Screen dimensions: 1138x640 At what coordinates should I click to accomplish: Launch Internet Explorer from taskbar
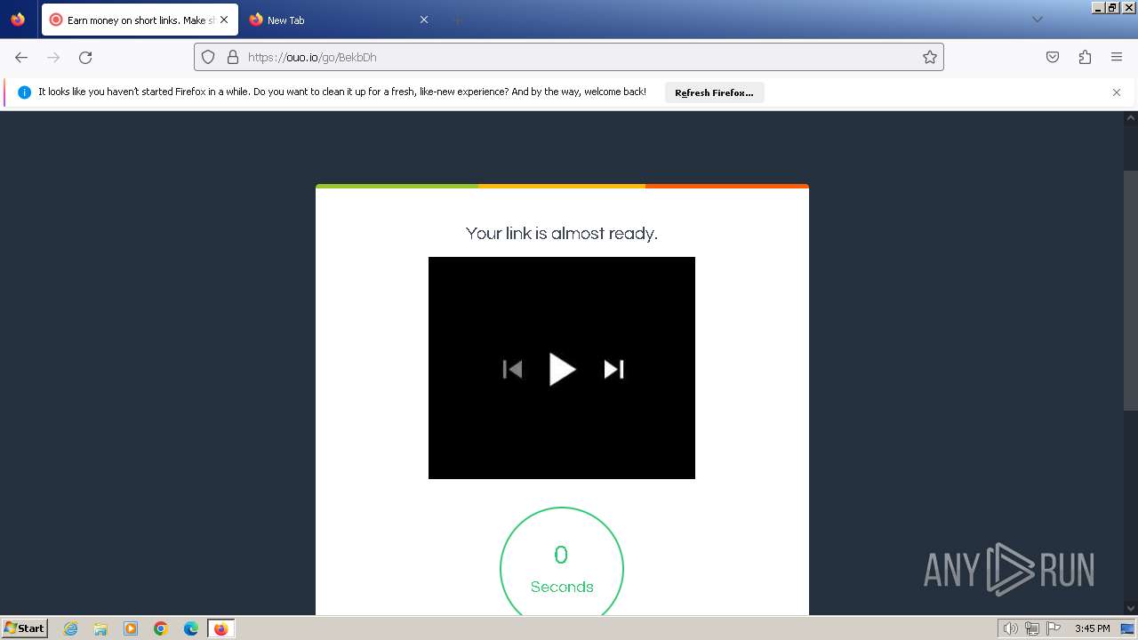(71, 628)
